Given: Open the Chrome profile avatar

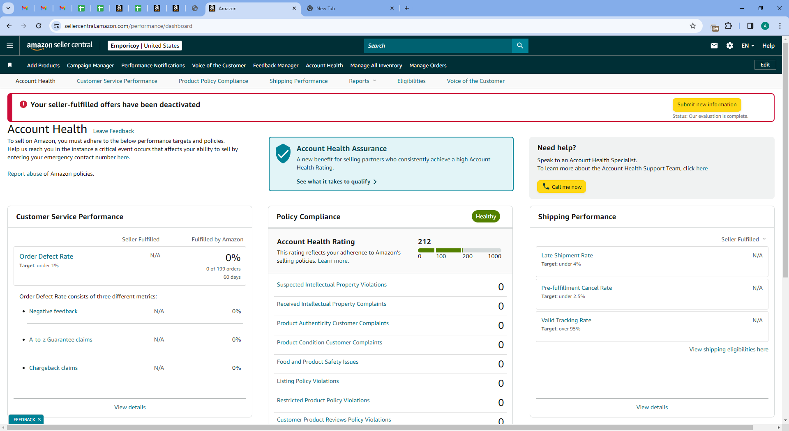Looking at the screenshot, I should (765, 26).
